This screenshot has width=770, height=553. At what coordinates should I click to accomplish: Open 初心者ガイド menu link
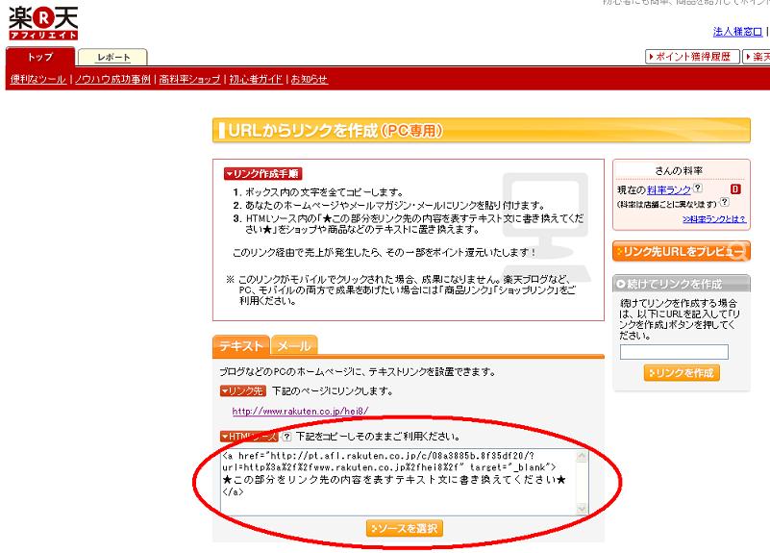click(x=256, y=79)
